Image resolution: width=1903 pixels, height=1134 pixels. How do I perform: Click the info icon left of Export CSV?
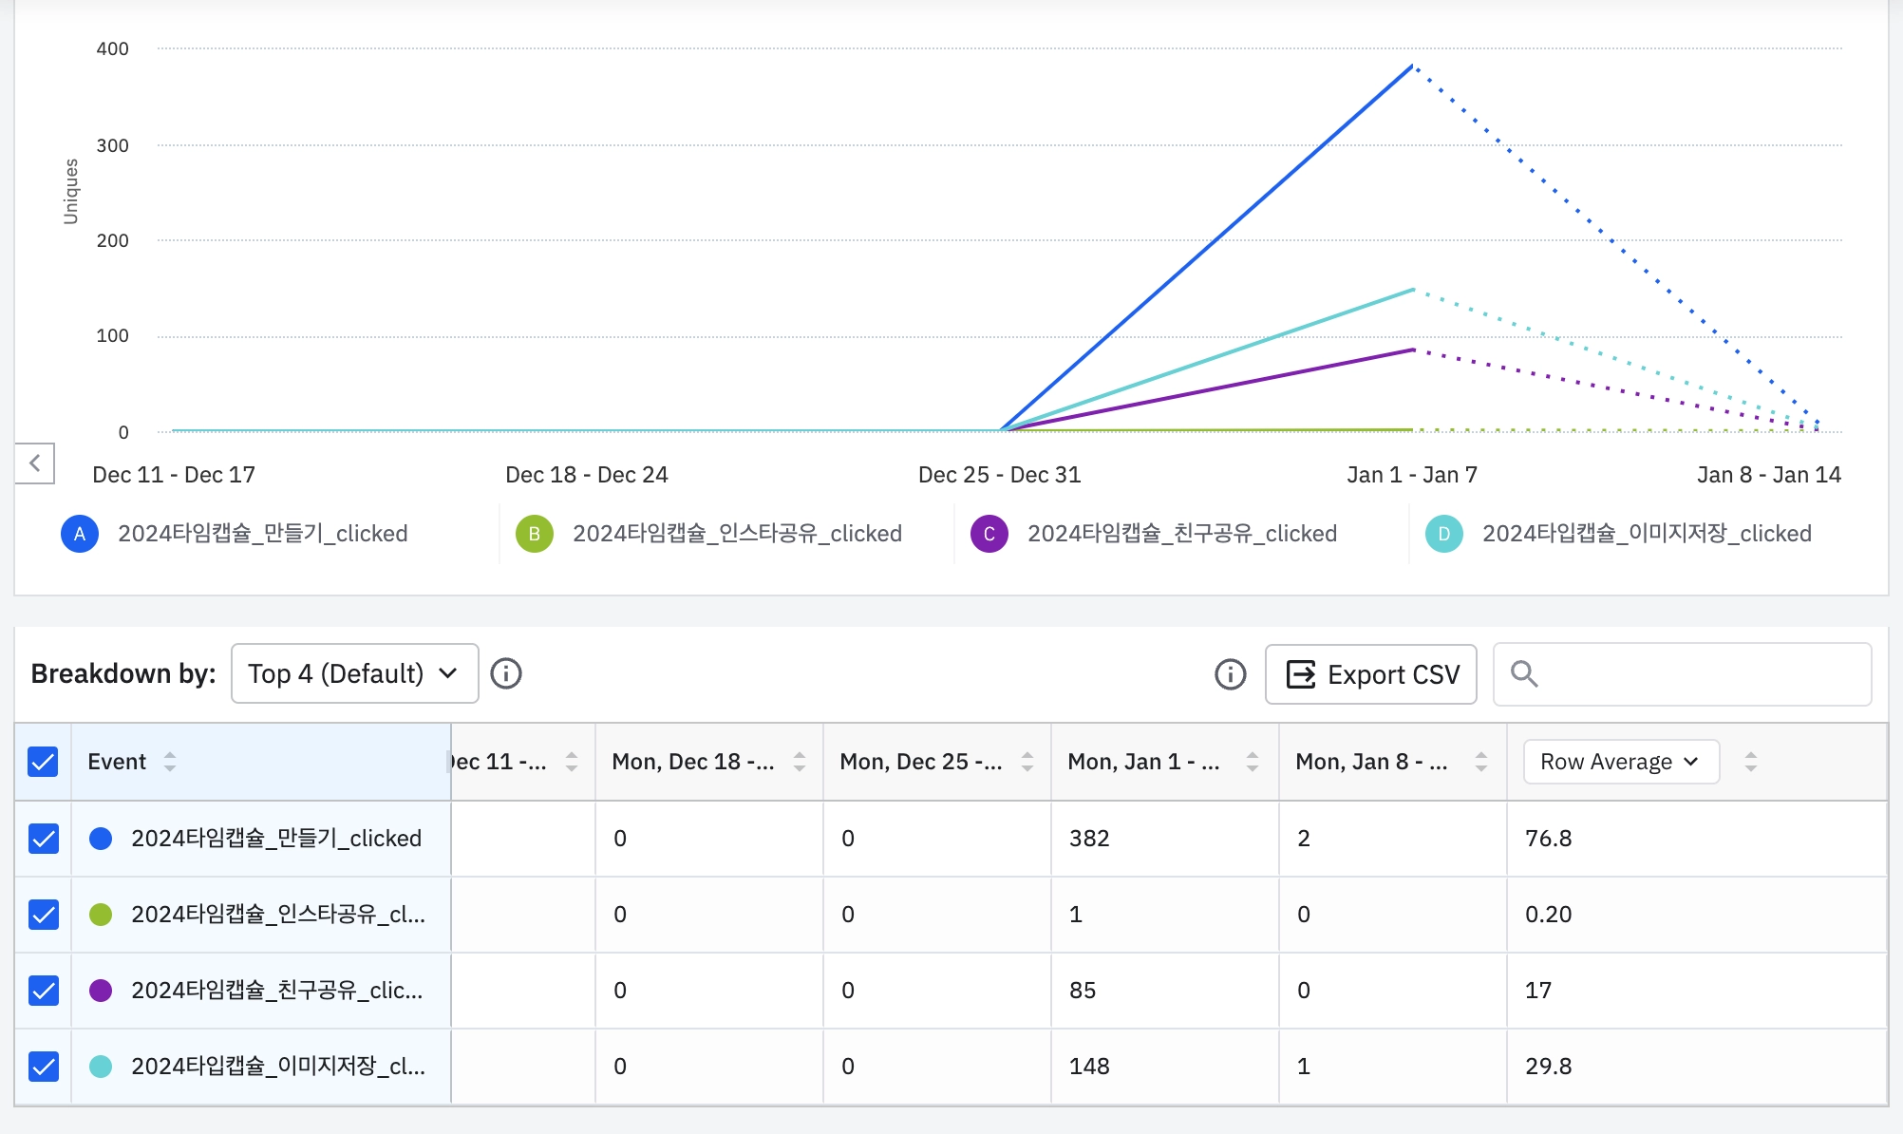point(1230,674)
